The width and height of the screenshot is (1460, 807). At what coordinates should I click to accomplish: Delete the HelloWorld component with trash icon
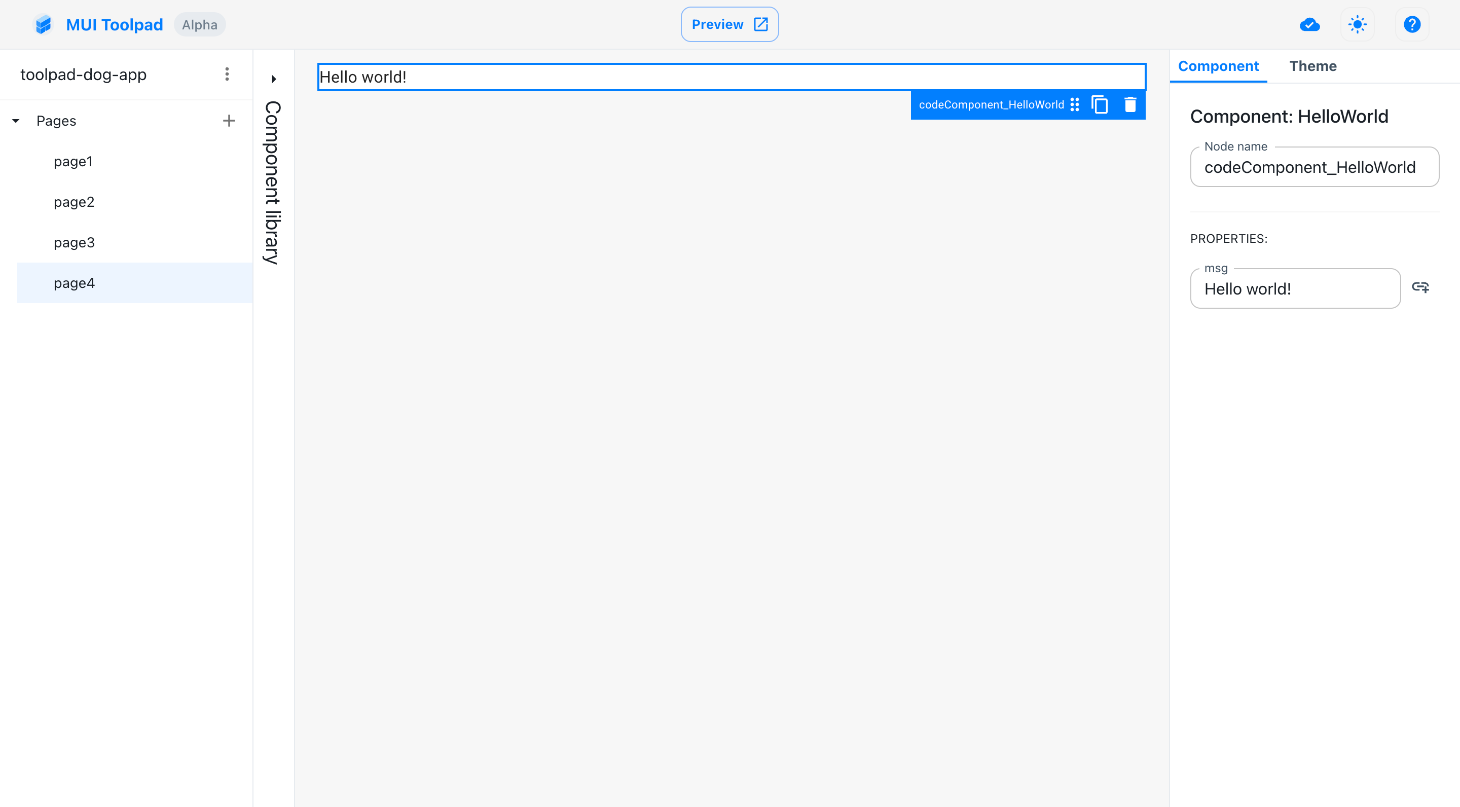1130,105
